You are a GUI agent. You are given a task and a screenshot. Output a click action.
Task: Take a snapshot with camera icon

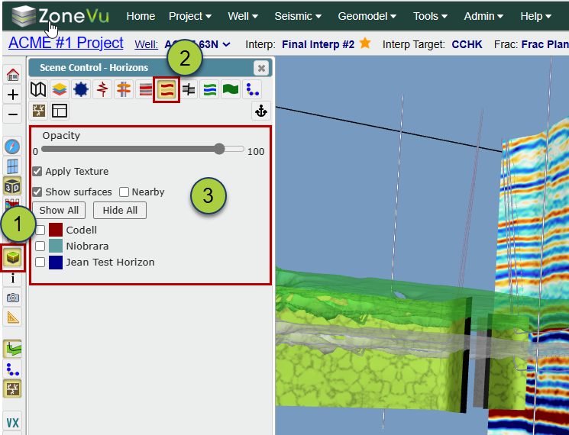click(13, 298)
